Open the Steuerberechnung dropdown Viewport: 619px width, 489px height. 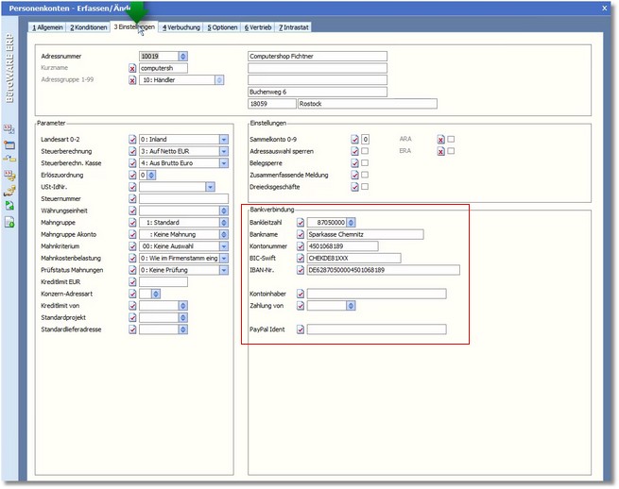click(224, 151)
